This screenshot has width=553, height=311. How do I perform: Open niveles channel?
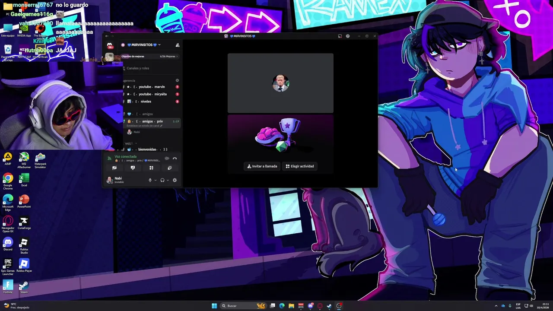pyautogui.click(x=151, y=102)
